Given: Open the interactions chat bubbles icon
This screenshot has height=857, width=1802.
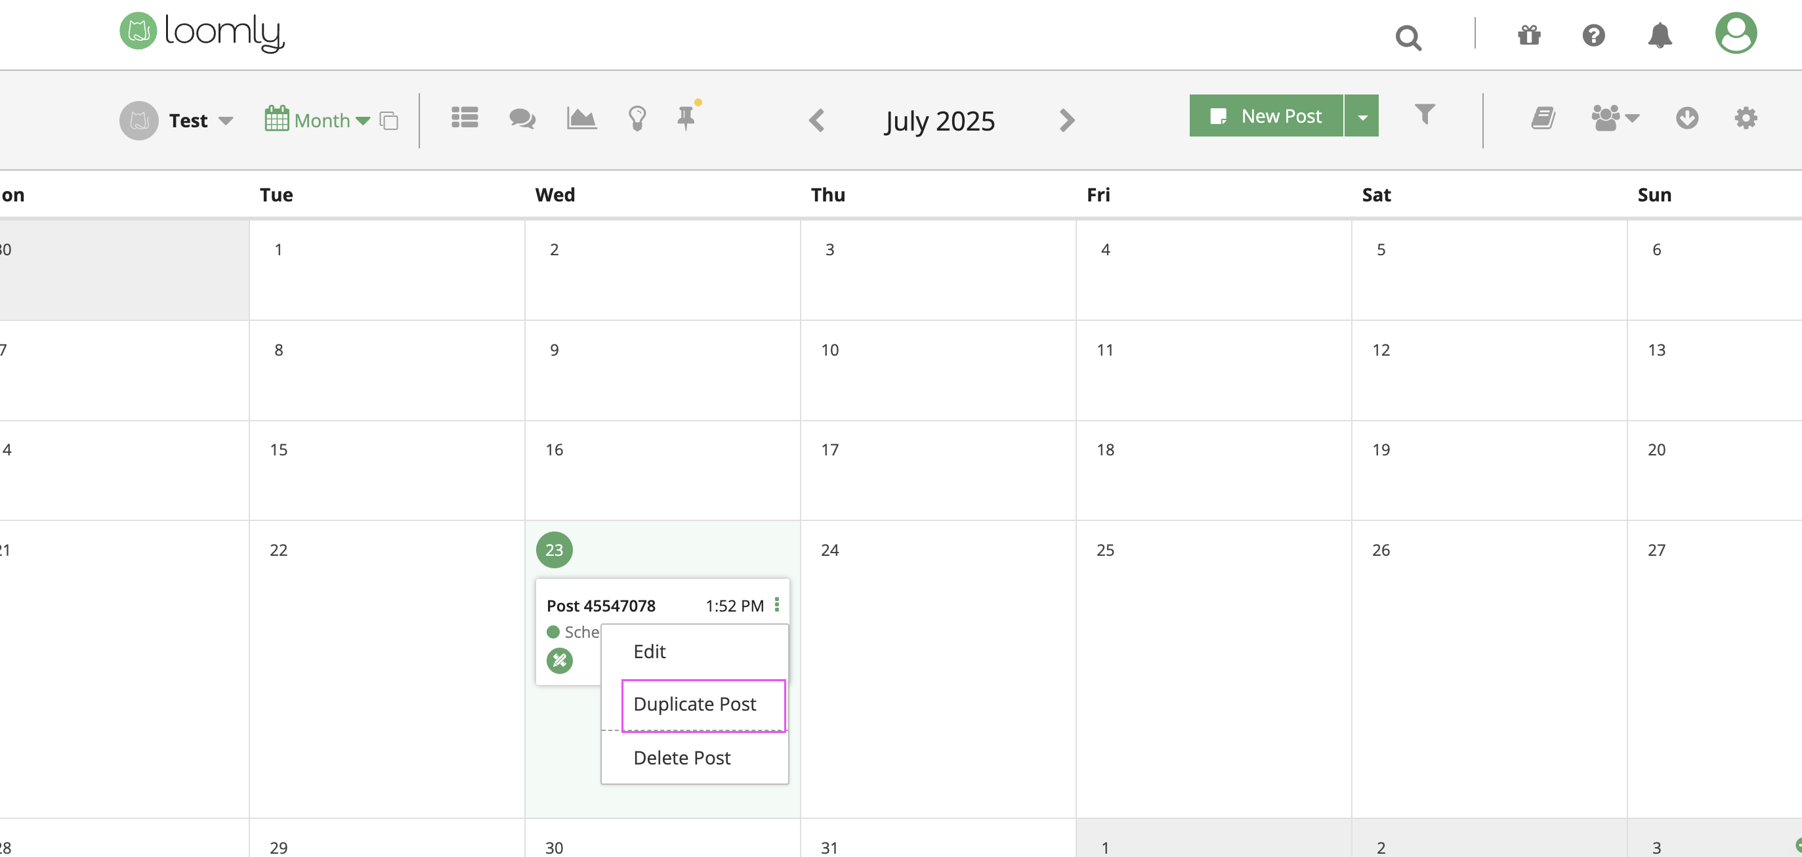Looking at the screenshot, I should pyautogui.click(x=522, y=118).
